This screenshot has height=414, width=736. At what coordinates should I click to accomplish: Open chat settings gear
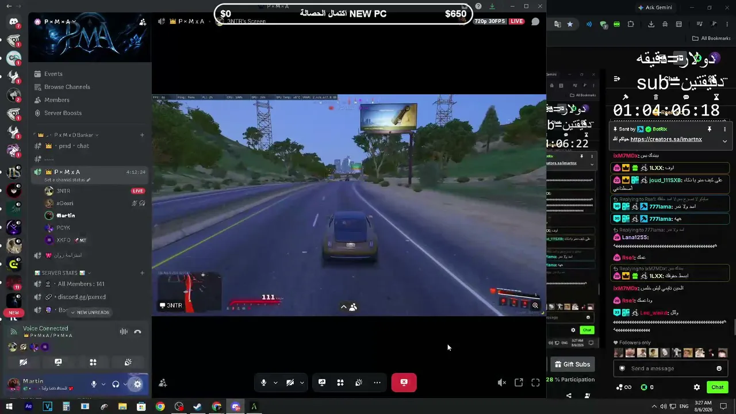(x=697, y=388)
